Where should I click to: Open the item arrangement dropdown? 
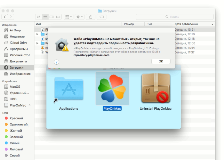(68, 17)
